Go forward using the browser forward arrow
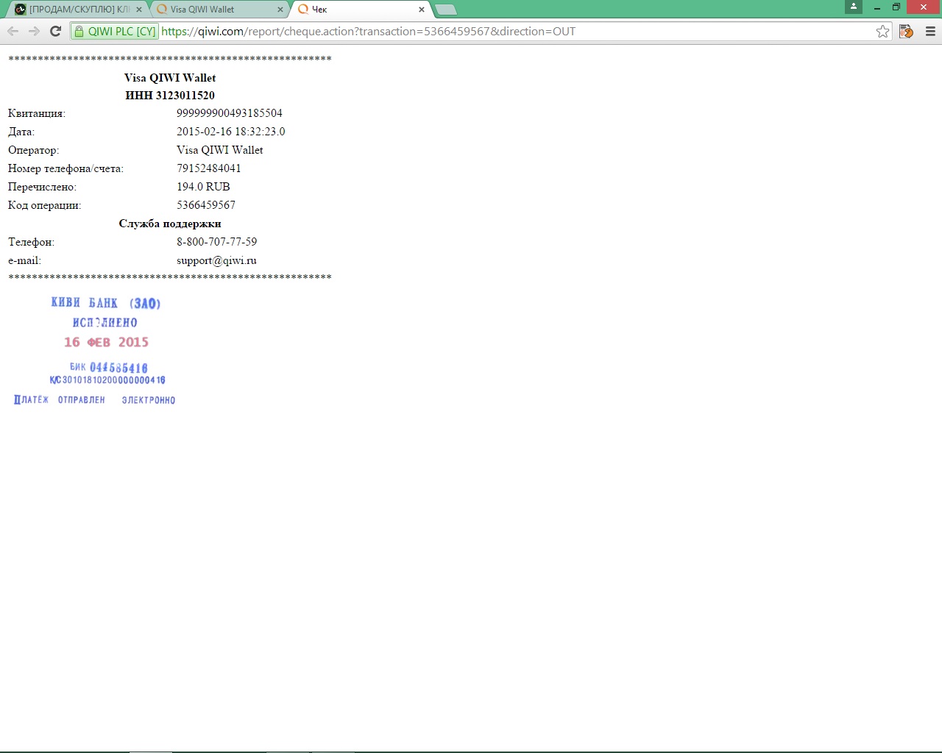942x753 pixels. (x=34, y=31)
